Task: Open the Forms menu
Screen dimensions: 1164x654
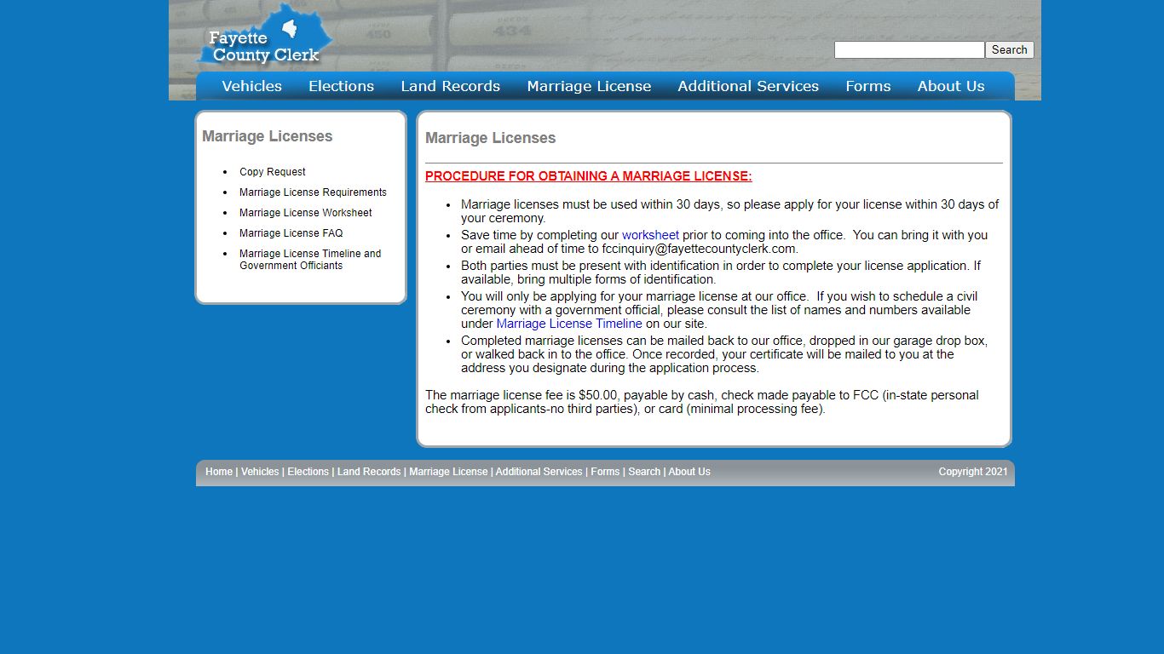Action: pos(867,86)
